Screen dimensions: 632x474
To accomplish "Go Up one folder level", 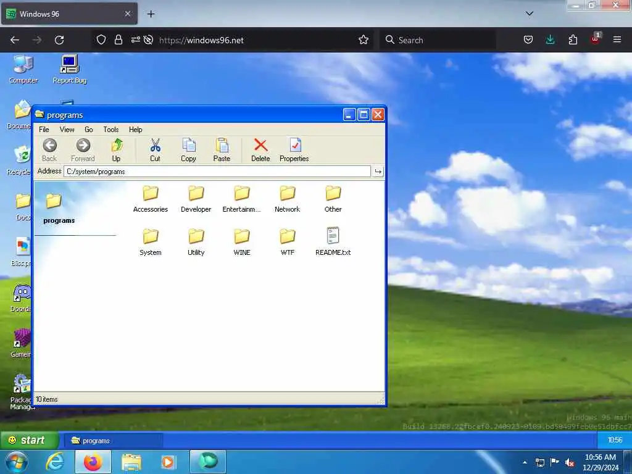I will [117, 150].
